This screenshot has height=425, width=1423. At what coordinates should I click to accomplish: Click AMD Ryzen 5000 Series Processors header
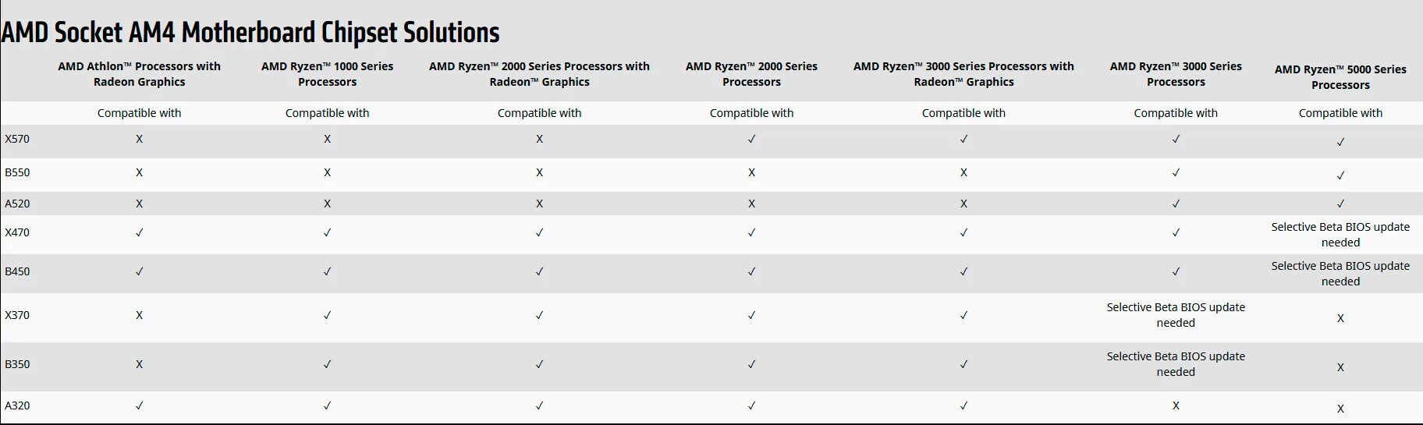point(1340,77)
